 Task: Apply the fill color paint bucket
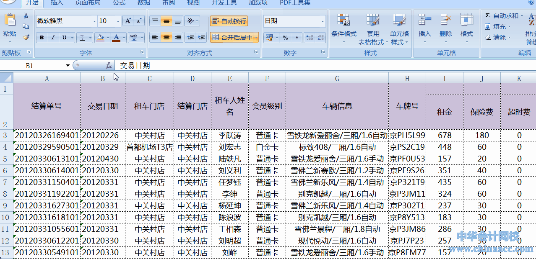[100, 38]
